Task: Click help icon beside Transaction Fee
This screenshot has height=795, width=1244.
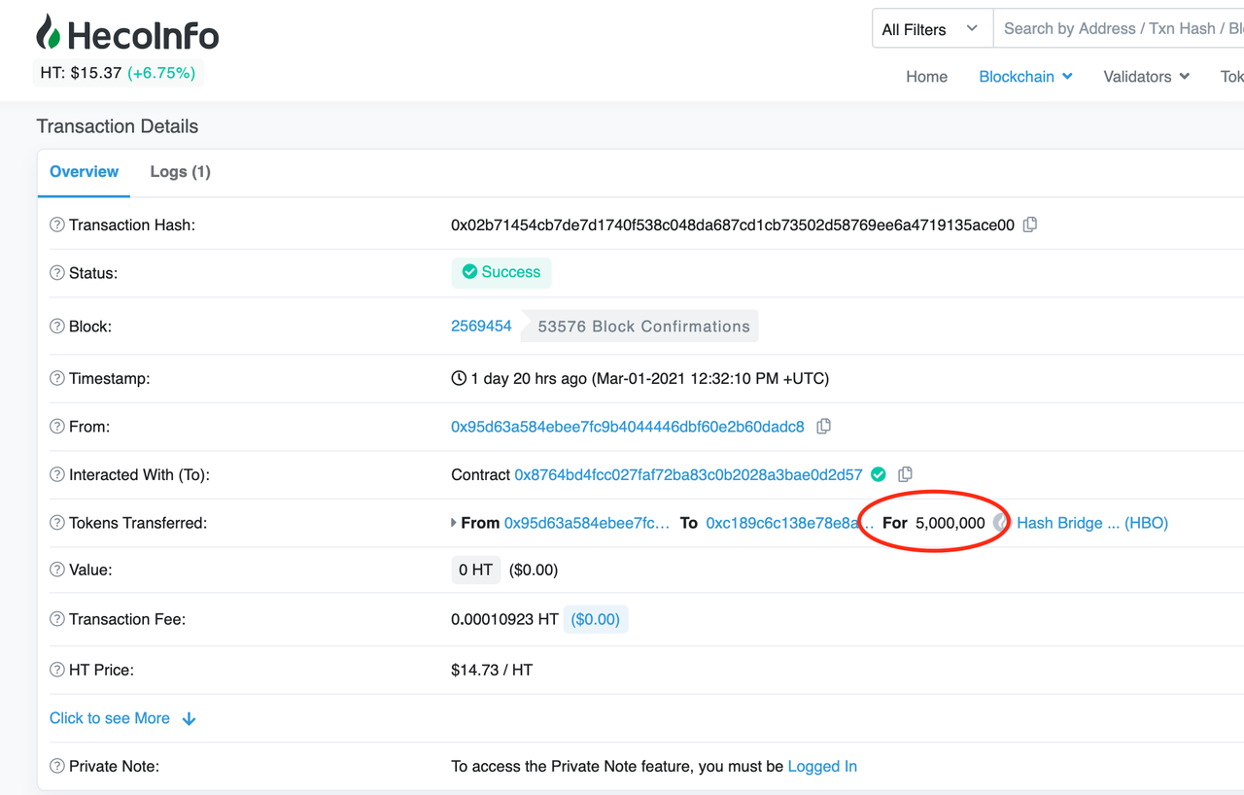Action: 57,619
